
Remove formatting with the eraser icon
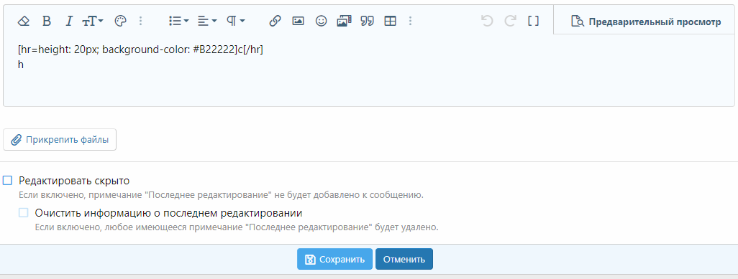[24, 21]
